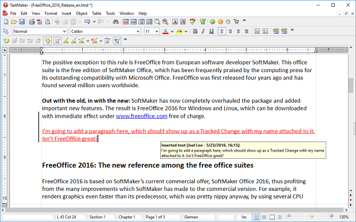Open print preview icon

click(x=47, y=22)
